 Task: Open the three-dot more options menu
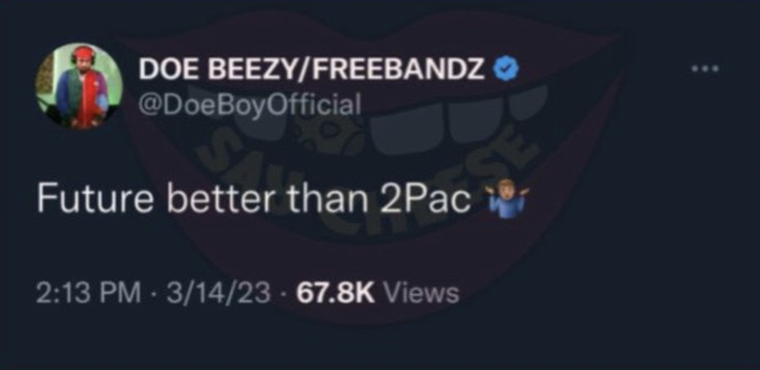click(x=704, y=69)
